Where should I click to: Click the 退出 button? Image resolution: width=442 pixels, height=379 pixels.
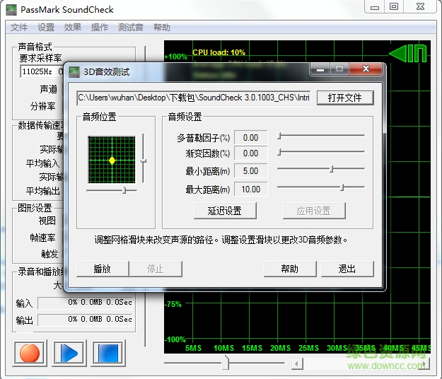347,269
